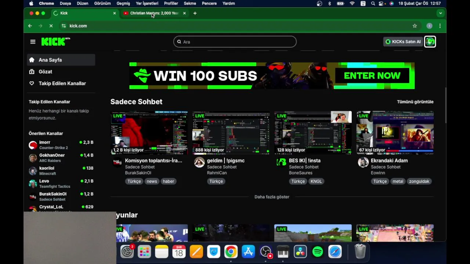Open Spotify from the Dock
The width and height of the screenshot is (470, 264).
[x=318, y=252]
